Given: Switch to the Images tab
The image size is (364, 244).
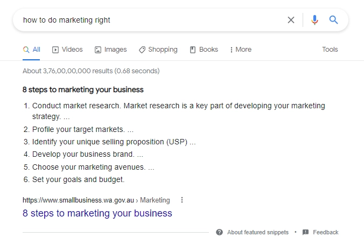Looking at the screenshot, I should 111,50.
